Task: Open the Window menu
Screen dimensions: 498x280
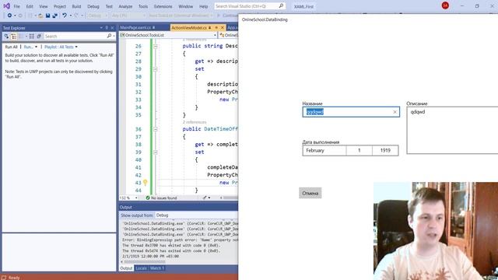Action: click(x=185, y=6)
